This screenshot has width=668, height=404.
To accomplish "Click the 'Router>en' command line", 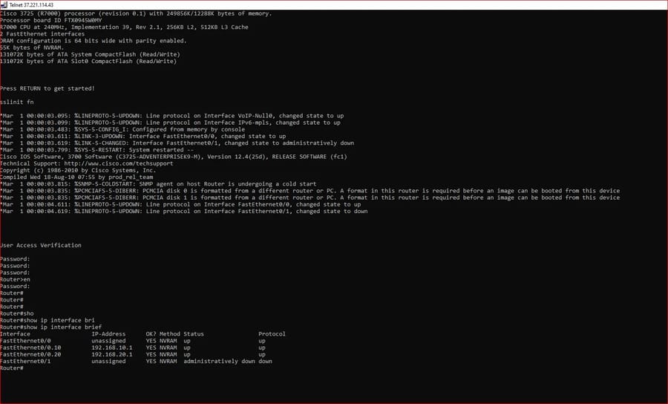I will tap(15, 279).
